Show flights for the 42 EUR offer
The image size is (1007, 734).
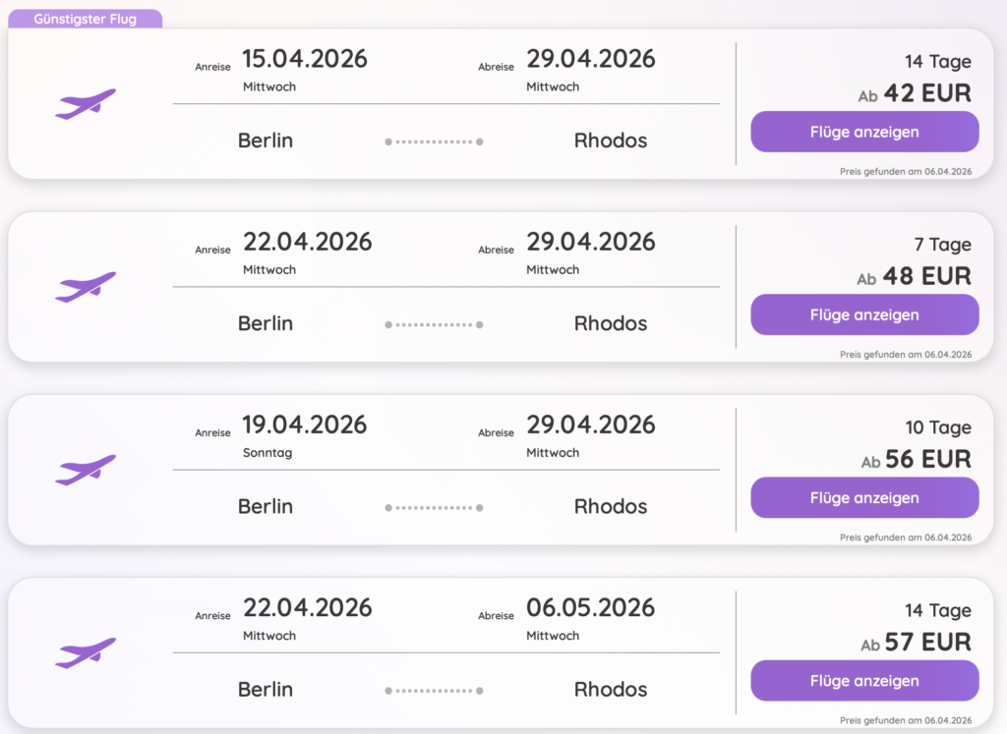click(864, 132)
